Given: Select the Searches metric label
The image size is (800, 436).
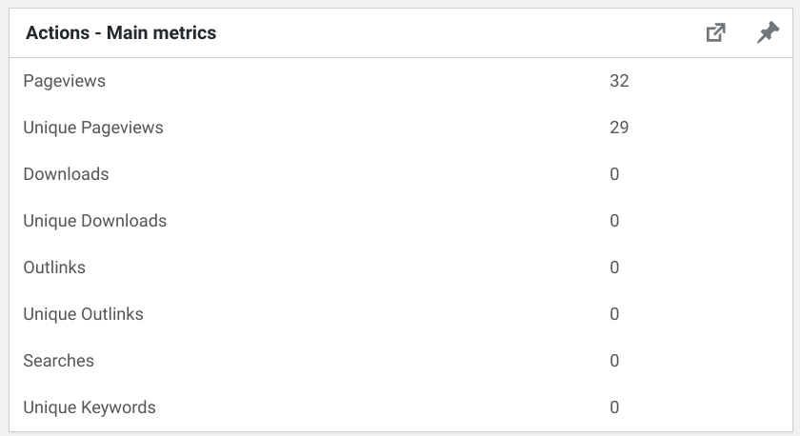Looking at the screenshot, I should (59, 361).
